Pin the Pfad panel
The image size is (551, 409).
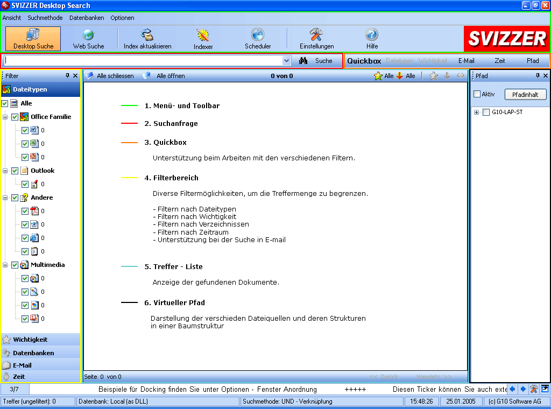click(538, 75)
